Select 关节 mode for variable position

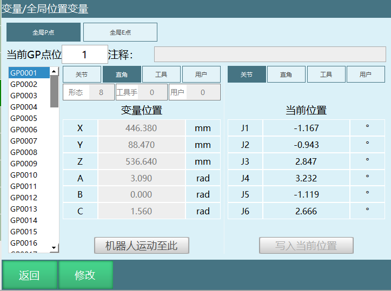[x=81, y=75]
